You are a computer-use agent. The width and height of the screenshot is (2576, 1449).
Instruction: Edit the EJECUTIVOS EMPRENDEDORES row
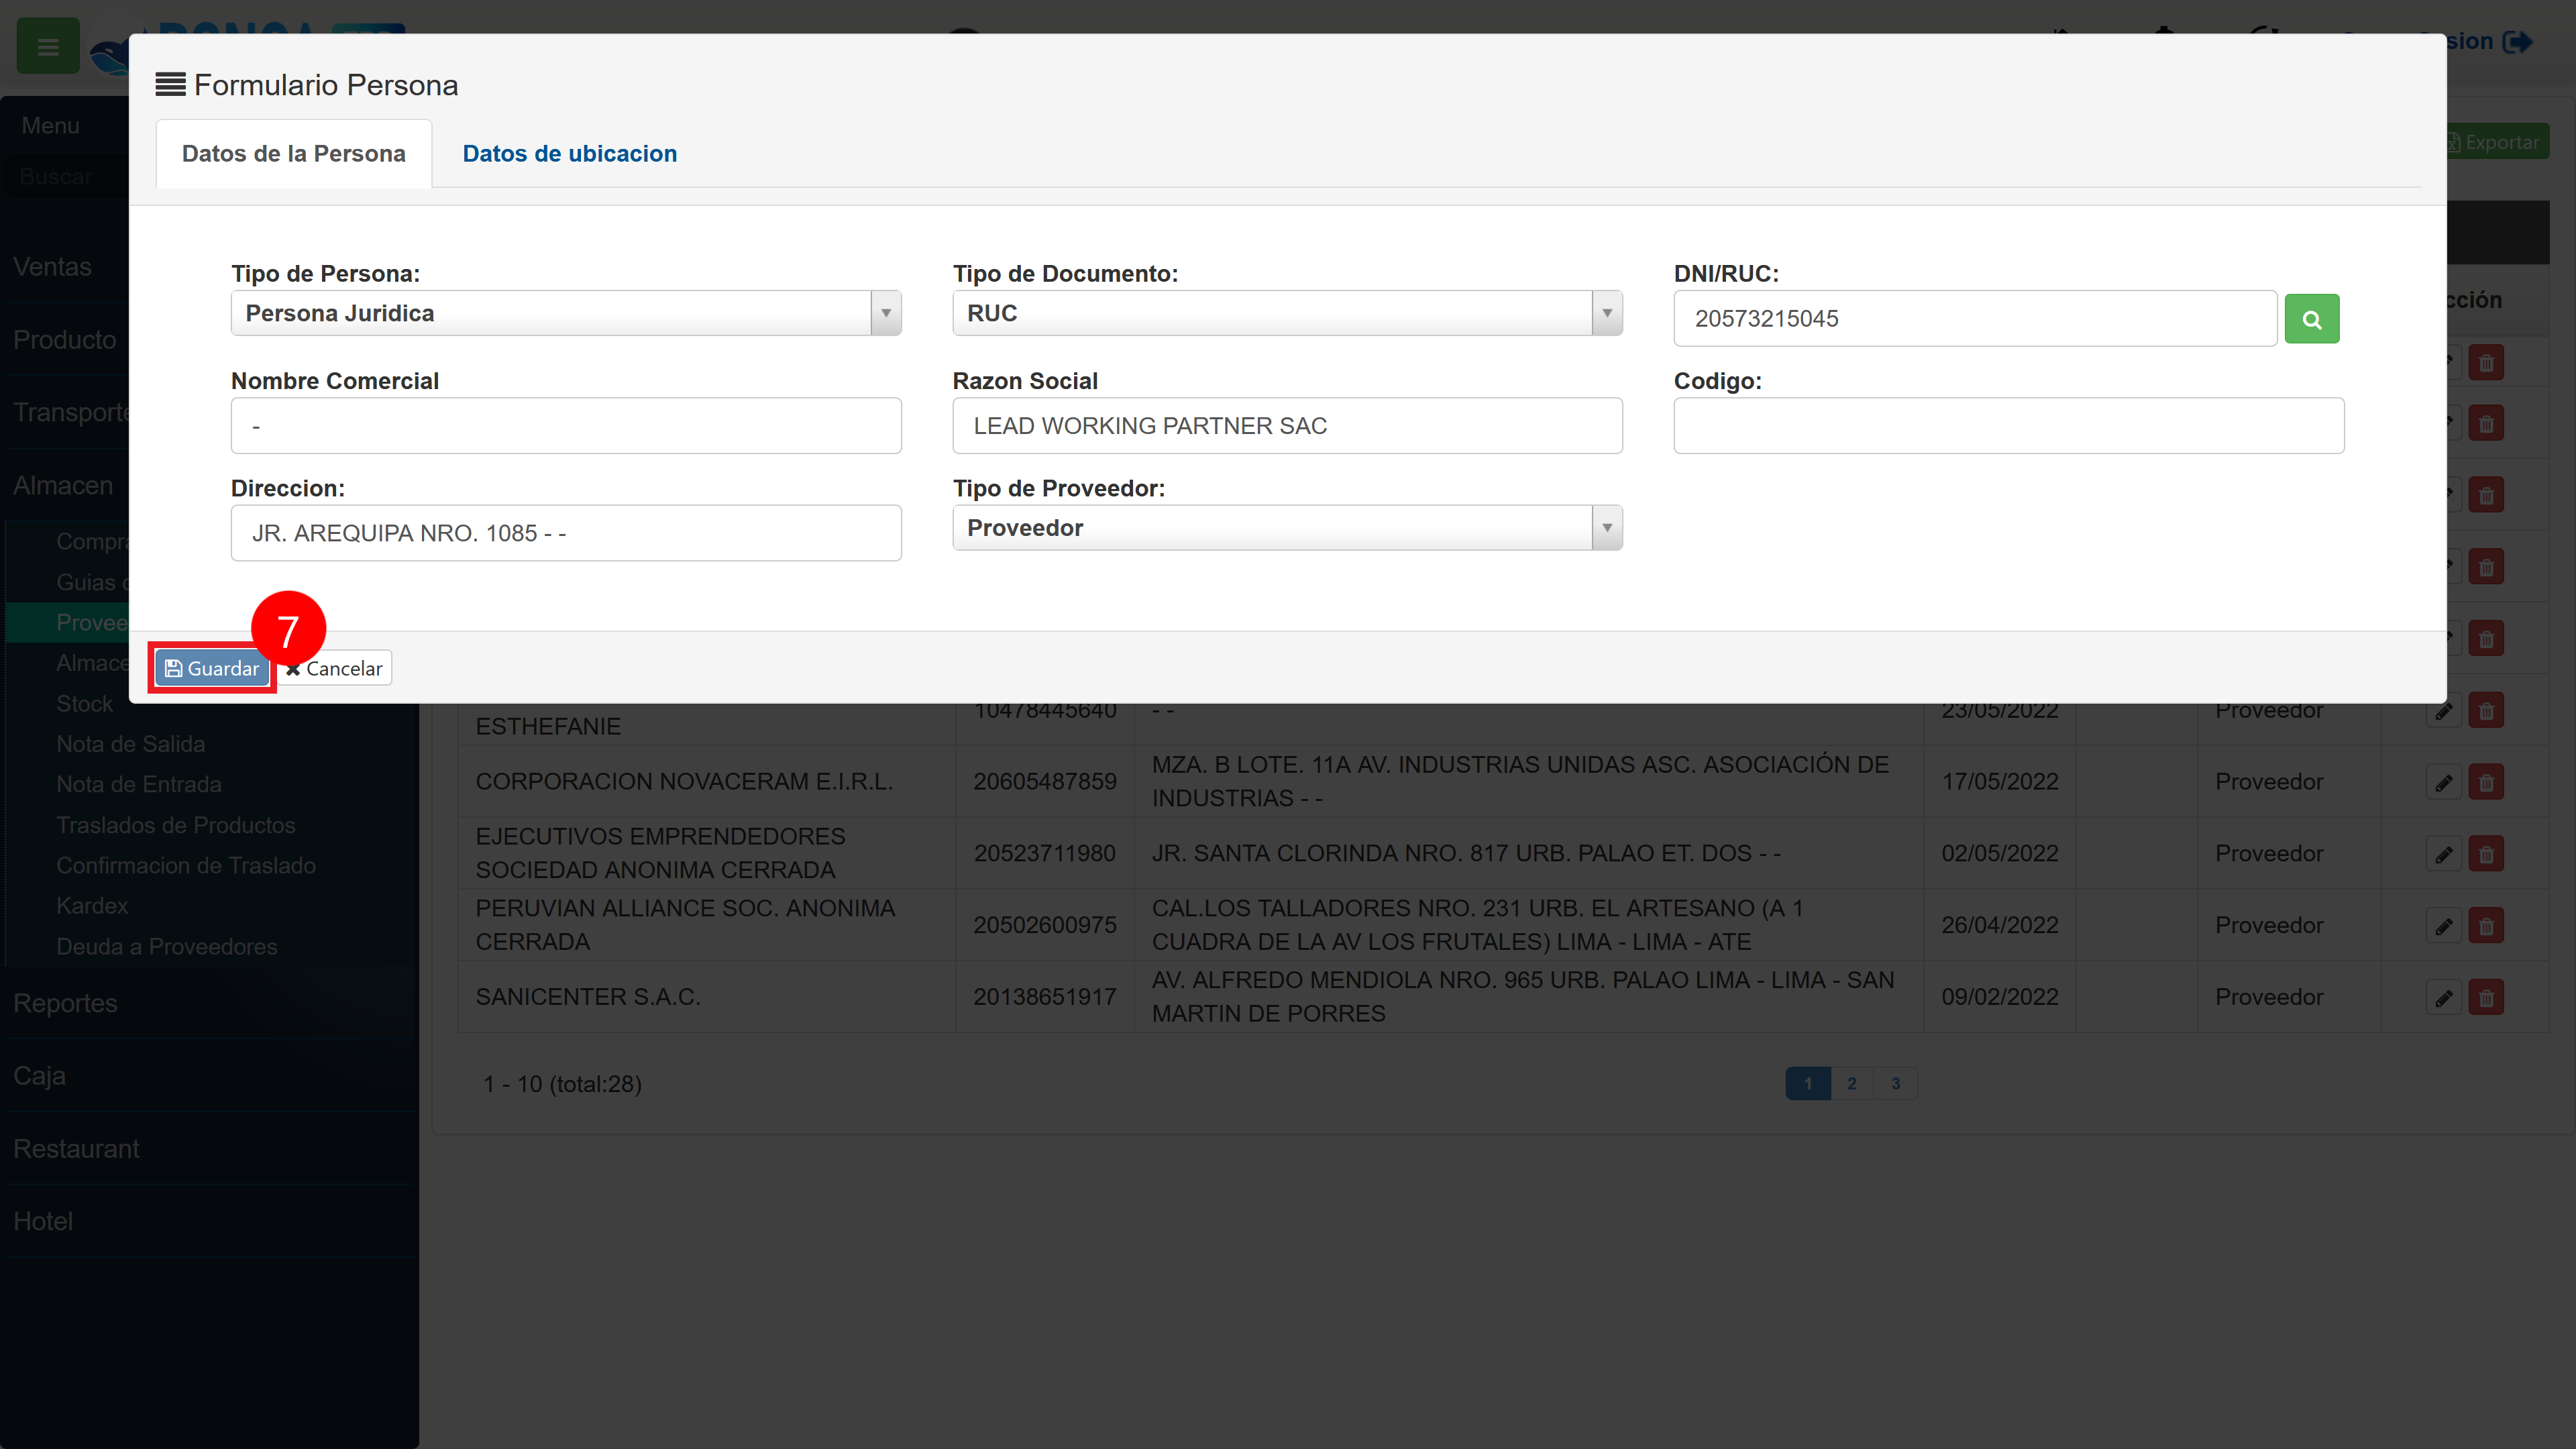click(2443, 854)
